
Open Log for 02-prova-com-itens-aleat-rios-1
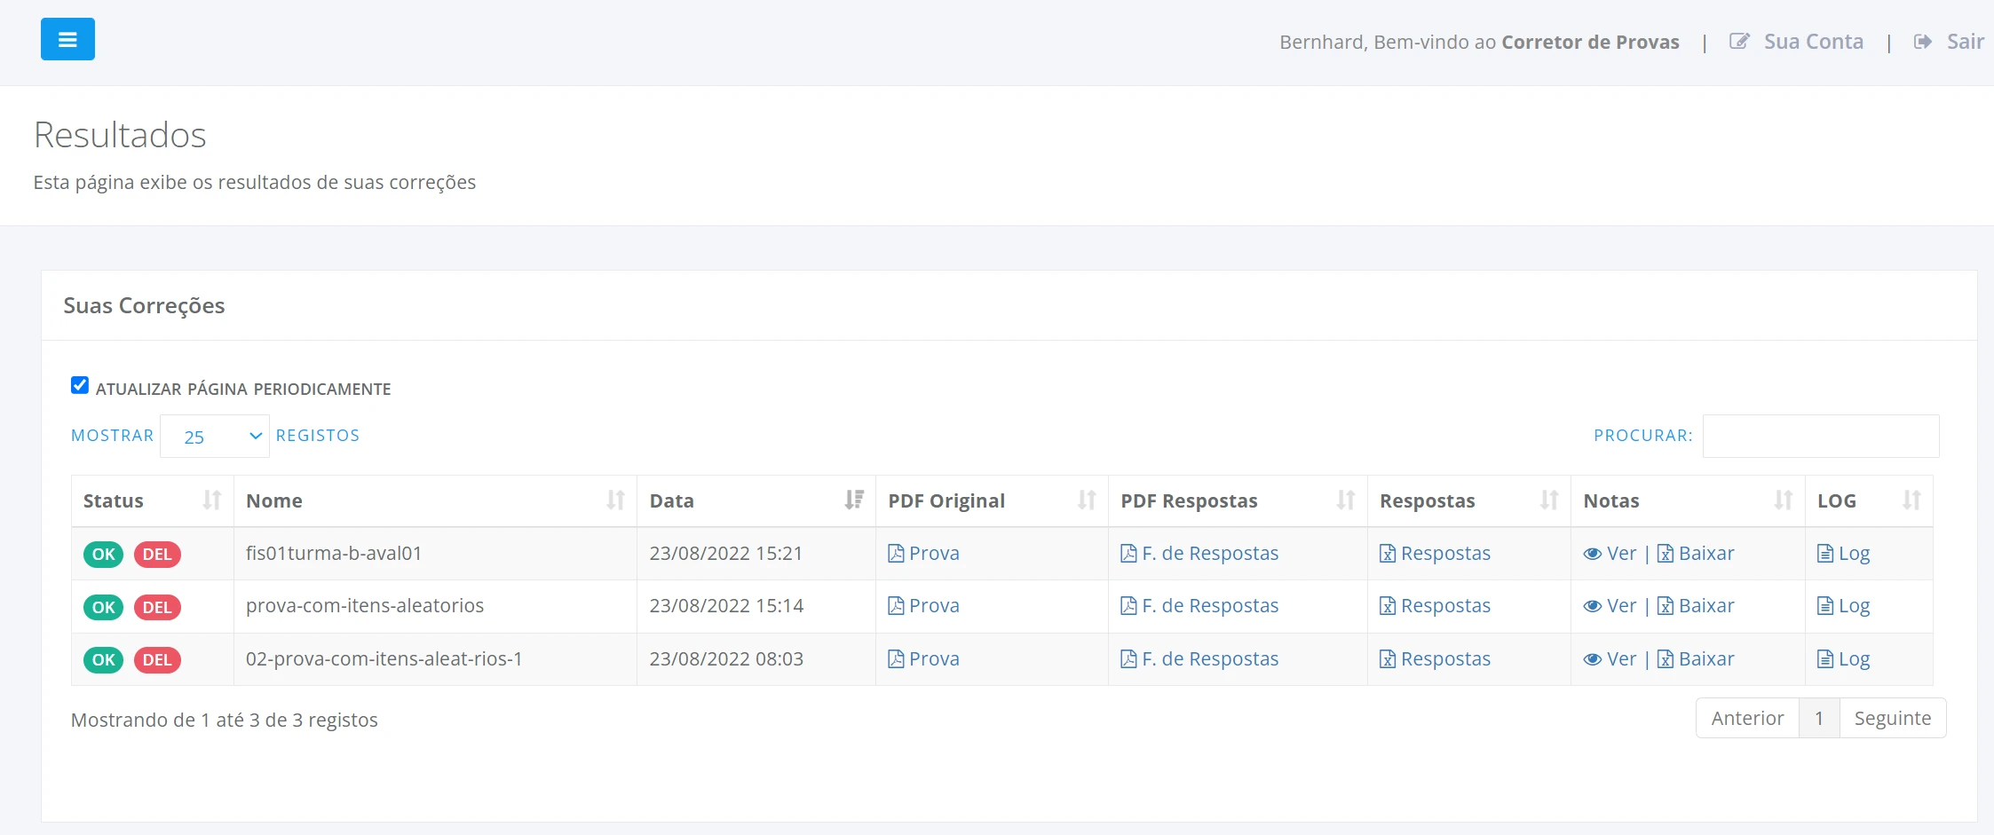pos(1844,659)
